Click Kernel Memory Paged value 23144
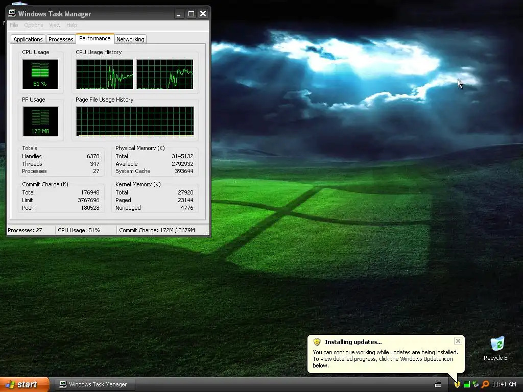Viewport: 523px width, 392px height. (185, 200)
